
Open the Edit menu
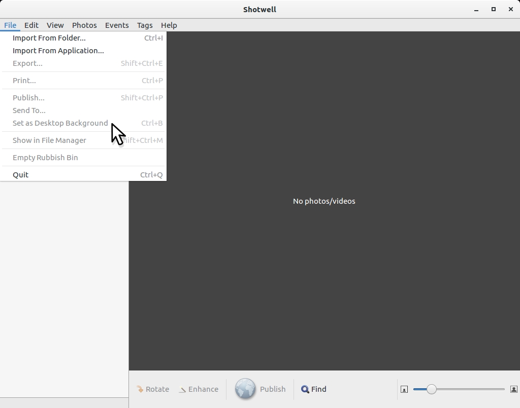coord(31,25)
